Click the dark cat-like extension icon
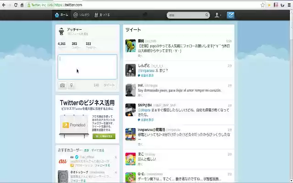This screenshot has height=183, width=293. tap(282, 5)
